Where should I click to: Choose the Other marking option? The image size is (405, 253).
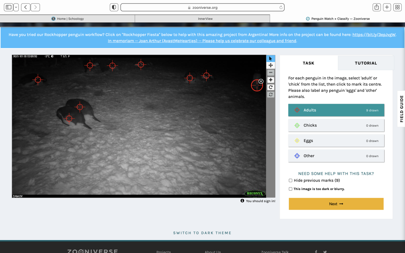point(336,156)
